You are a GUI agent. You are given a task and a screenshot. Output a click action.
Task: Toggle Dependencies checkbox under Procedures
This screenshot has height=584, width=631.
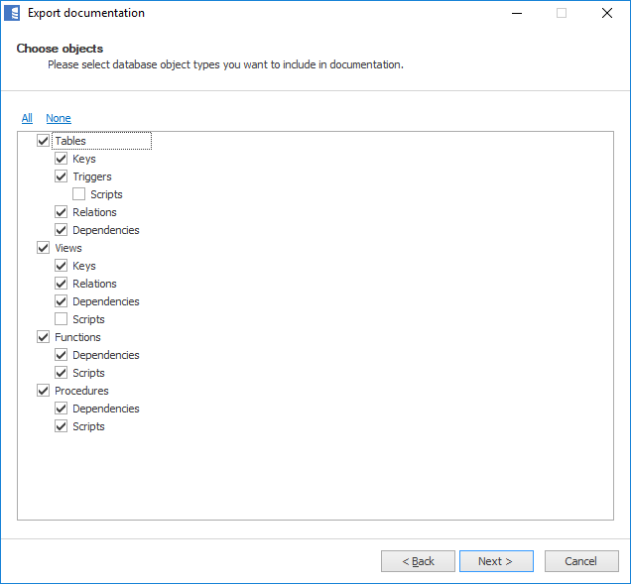(61, 409)
